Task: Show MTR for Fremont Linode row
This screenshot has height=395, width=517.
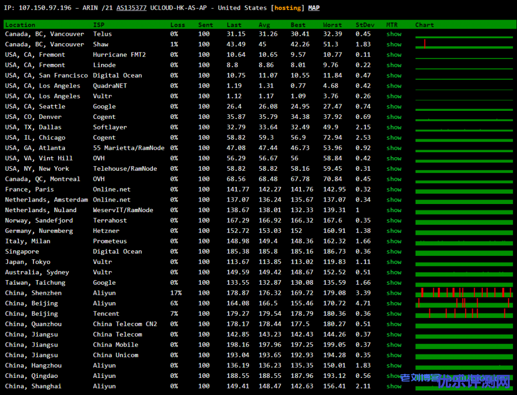Action: coord(394,65)
